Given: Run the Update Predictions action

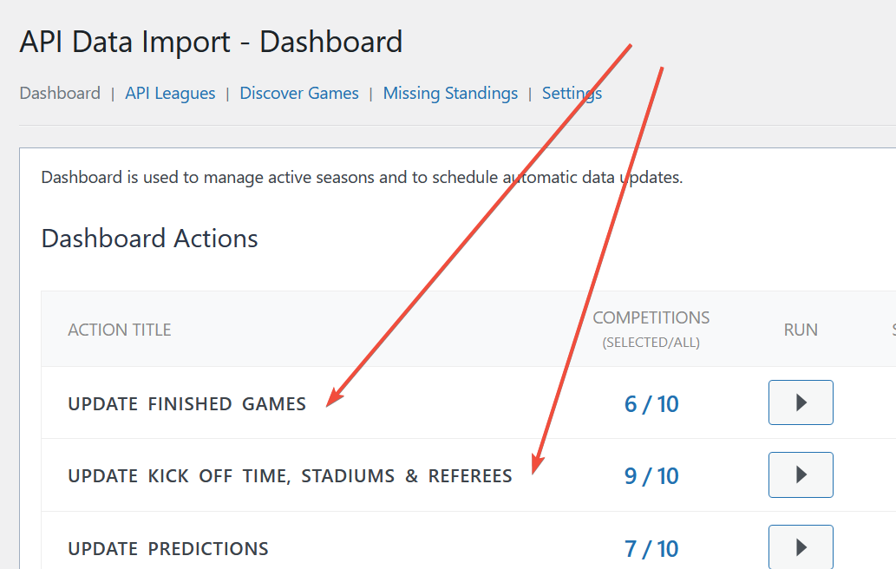Looking at the screenshot, I should pyautogui.click(x=801, y=547).
